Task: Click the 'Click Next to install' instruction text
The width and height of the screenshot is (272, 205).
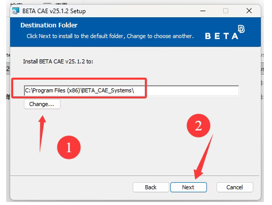Action: 110,36
